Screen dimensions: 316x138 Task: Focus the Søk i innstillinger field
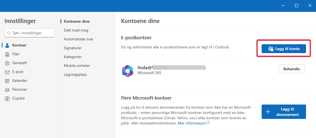coord(29,33)
